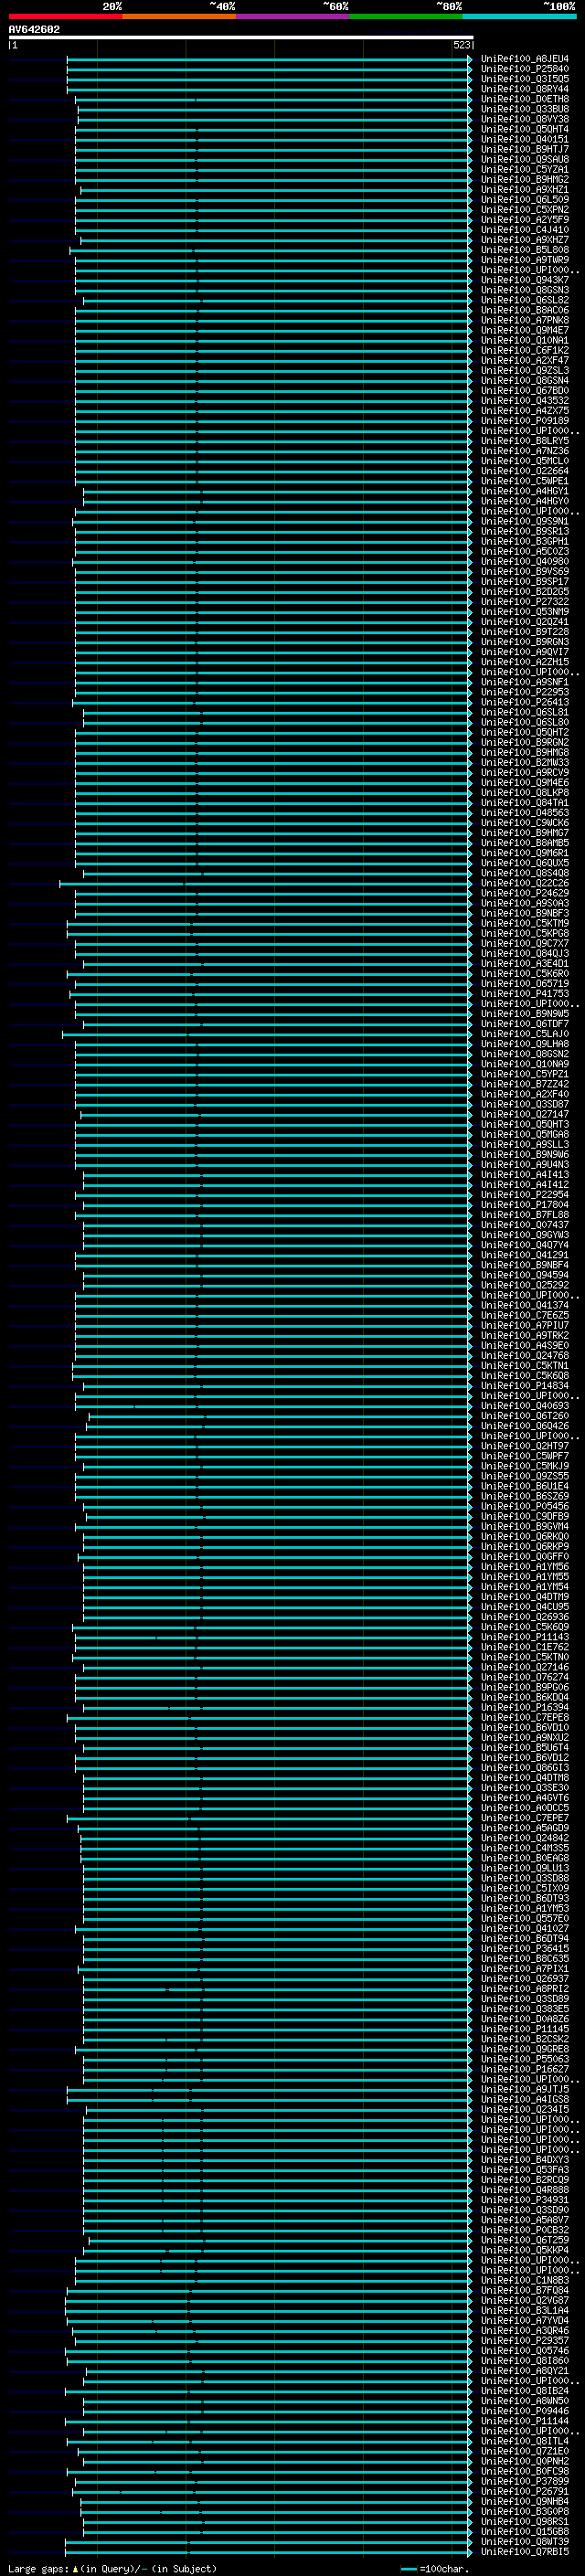Select the UniRef100_Q26937 row label
The height and width of the screenshot is (2576, 585).
coord(525,1978)
